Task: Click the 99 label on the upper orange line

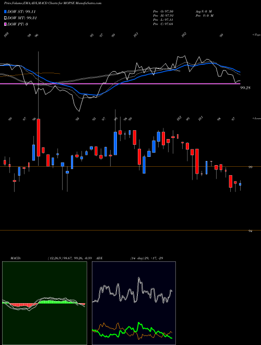Action: pos(250,167)
